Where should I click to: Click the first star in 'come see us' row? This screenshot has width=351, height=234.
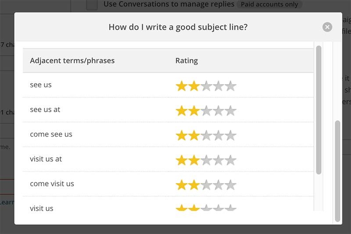[182, 136]
